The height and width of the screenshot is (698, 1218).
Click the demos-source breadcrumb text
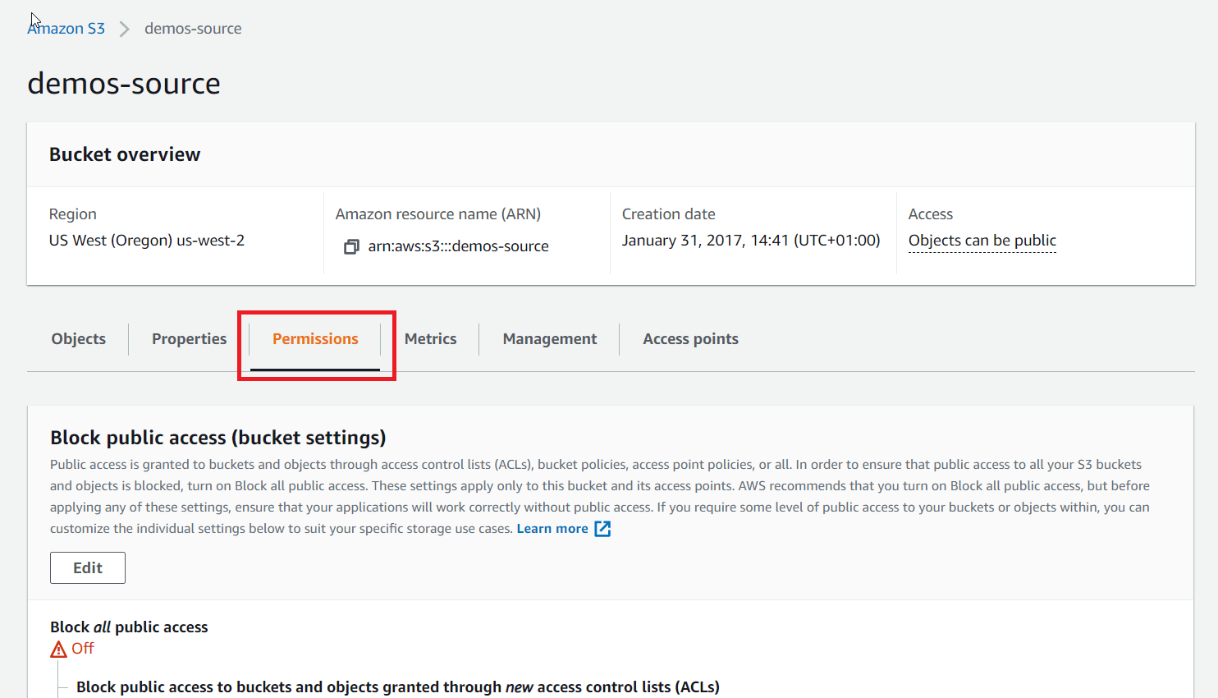193,29
